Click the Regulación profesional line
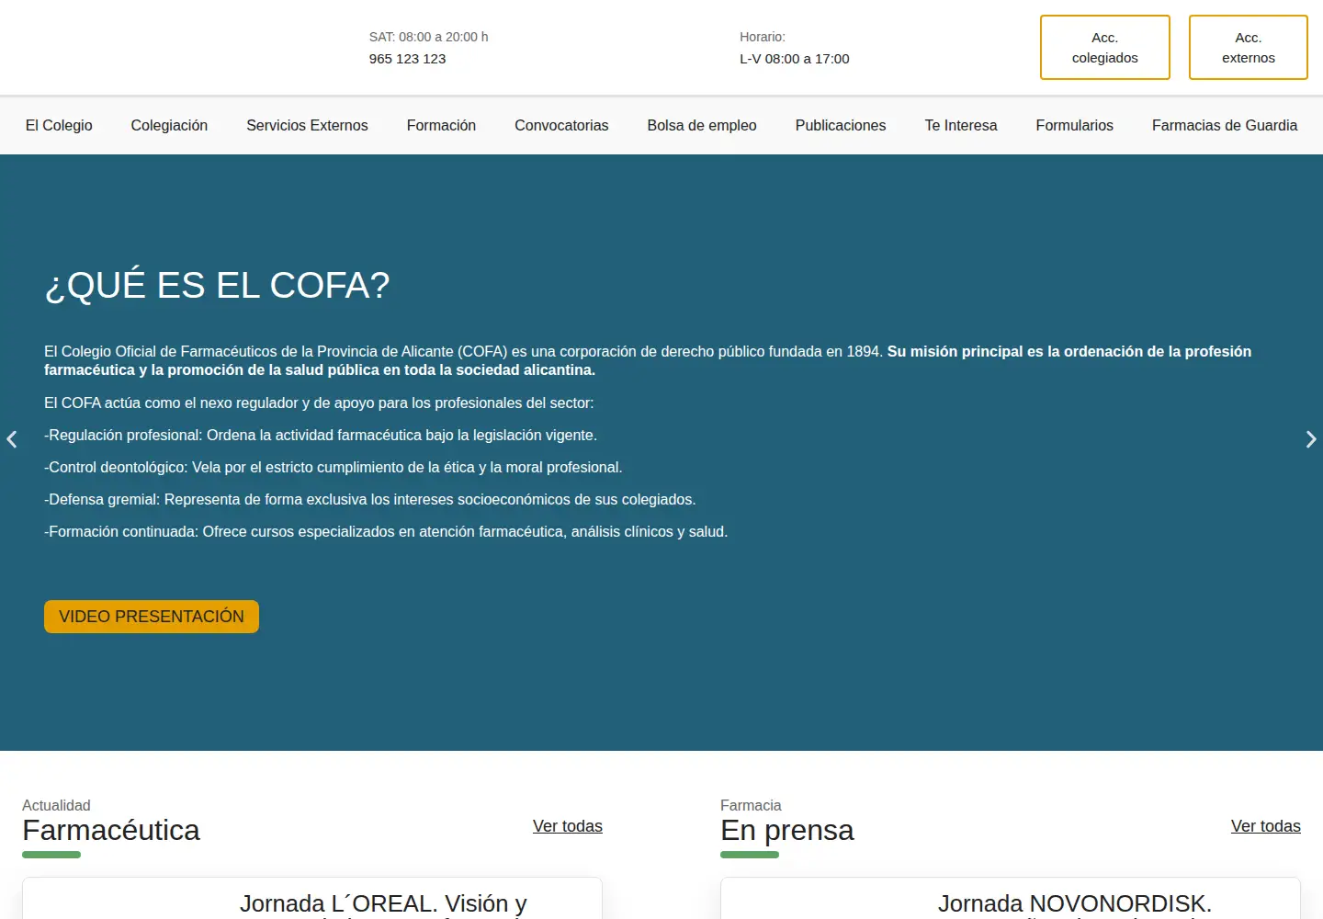 [x=321, y=436]
